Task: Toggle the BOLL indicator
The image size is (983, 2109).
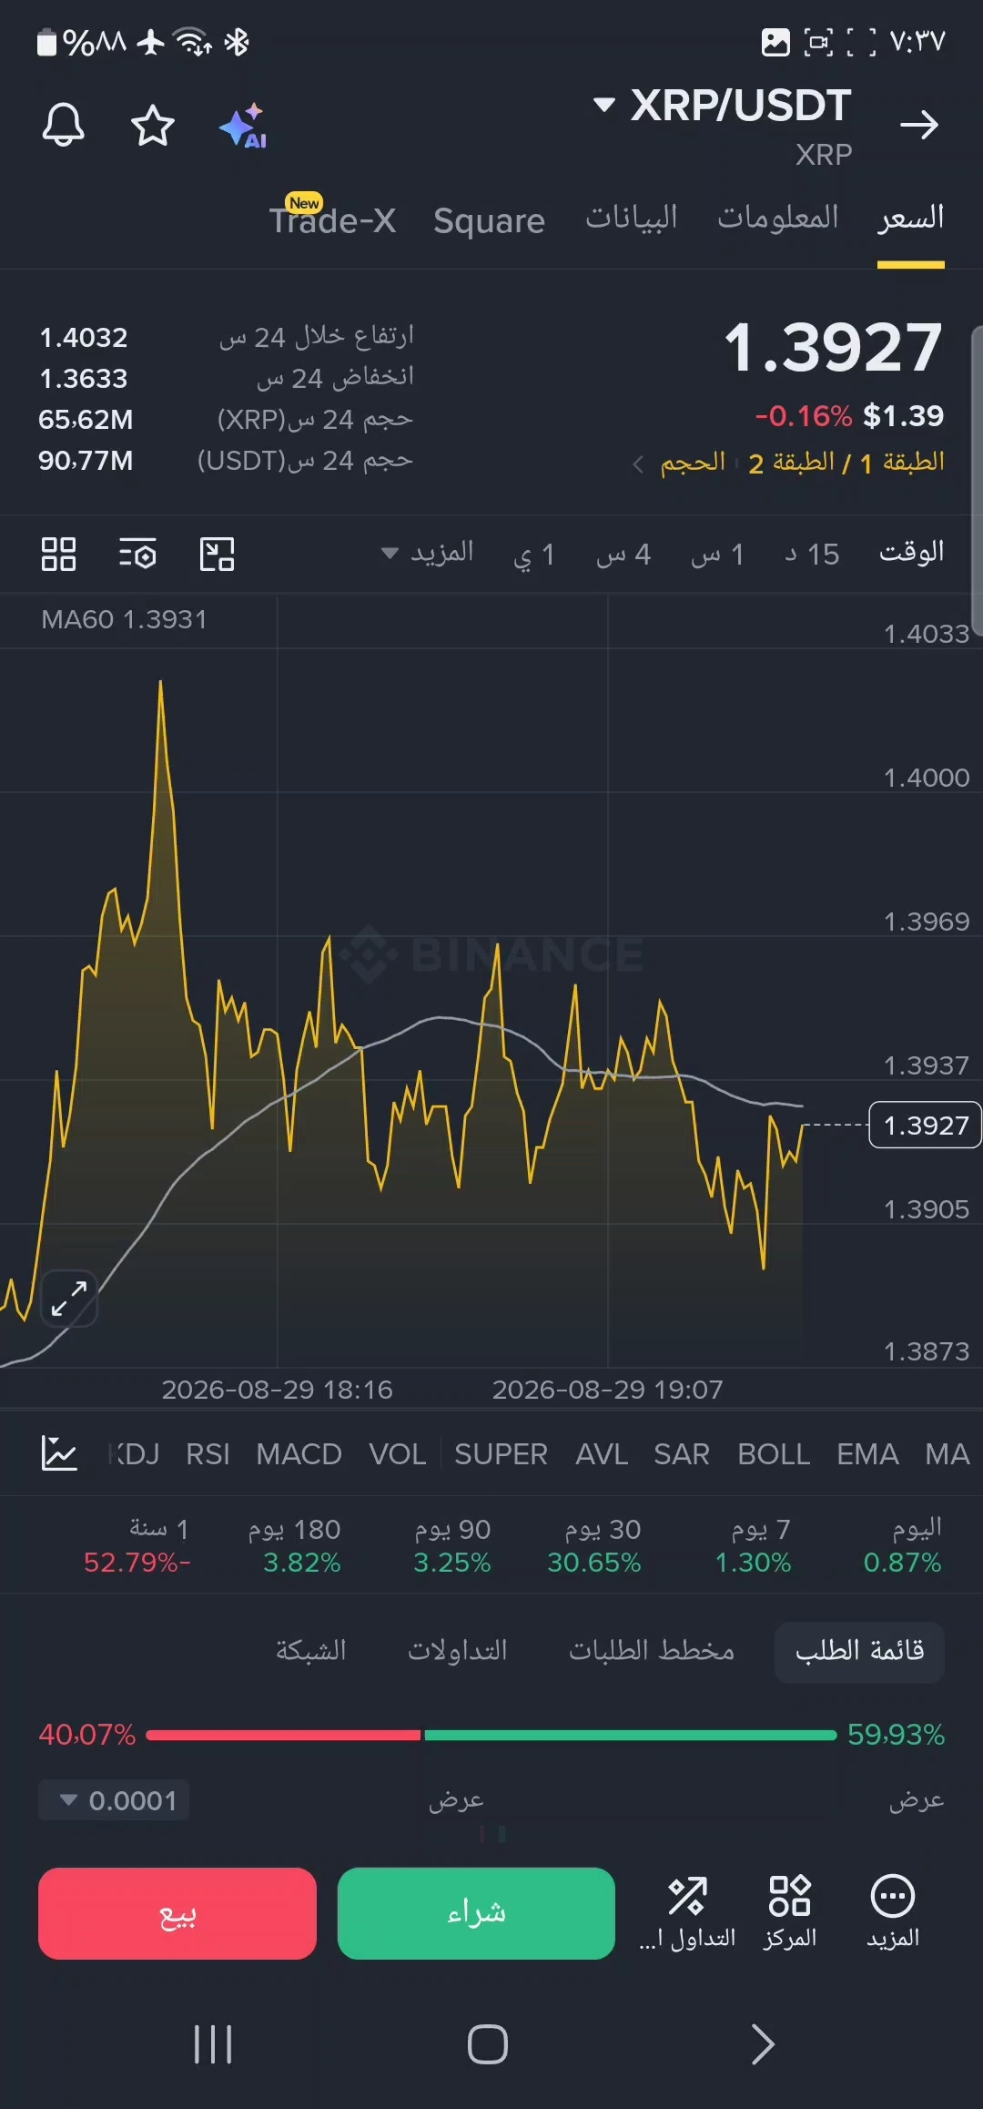Action: (x=774, y=1454)
